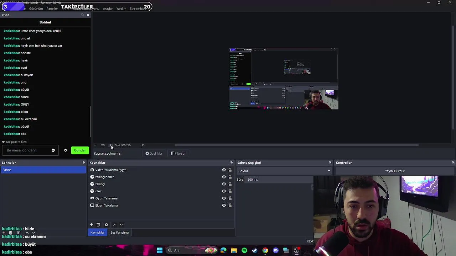The image size is (456, 256).
Task: Open the Paneller menu
Action: (x=52, y=9)
